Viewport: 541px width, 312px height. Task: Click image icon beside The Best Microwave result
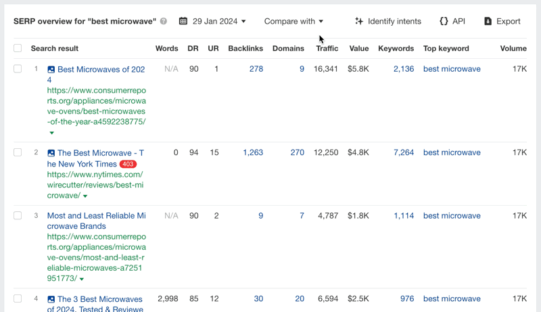(x=51, y=153)
